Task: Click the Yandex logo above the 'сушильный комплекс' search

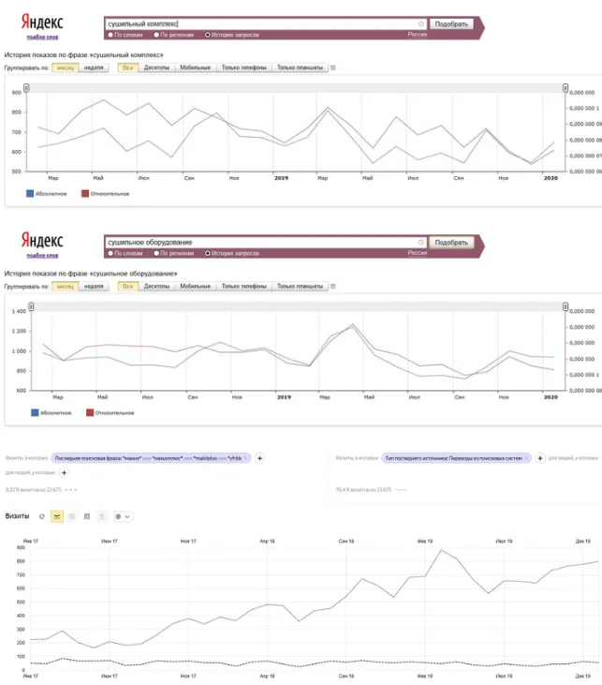Action: [x=42, y=22]
